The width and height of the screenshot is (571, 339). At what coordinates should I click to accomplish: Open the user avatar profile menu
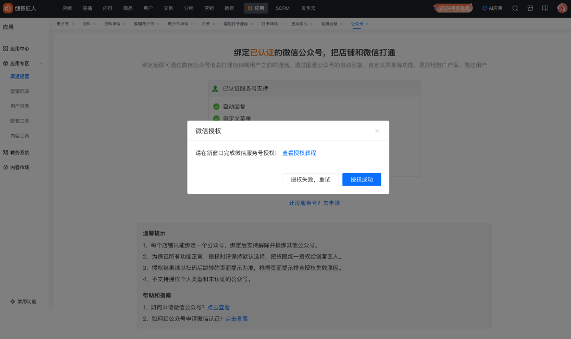pyautogui.click(x=562, y=8)
